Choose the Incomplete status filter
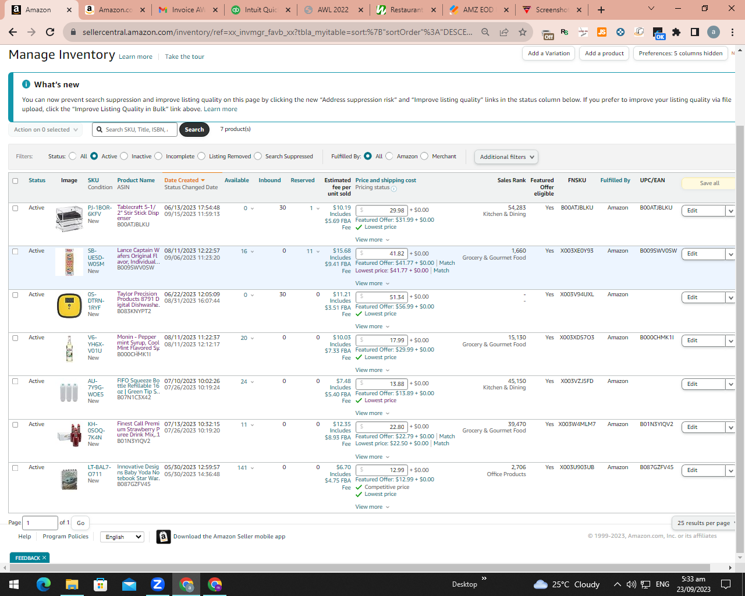The image size is (745, 596). (158, 156)
